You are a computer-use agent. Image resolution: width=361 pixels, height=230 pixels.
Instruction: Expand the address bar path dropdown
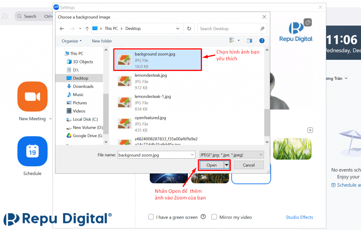pyautogui.click(x=178, y=28)
